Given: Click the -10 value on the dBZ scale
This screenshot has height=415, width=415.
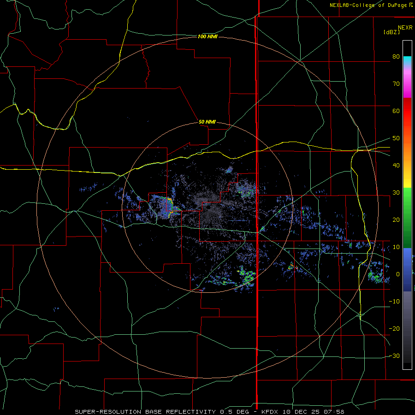Looking at the screenshot, I should click(x=394, y=302).
